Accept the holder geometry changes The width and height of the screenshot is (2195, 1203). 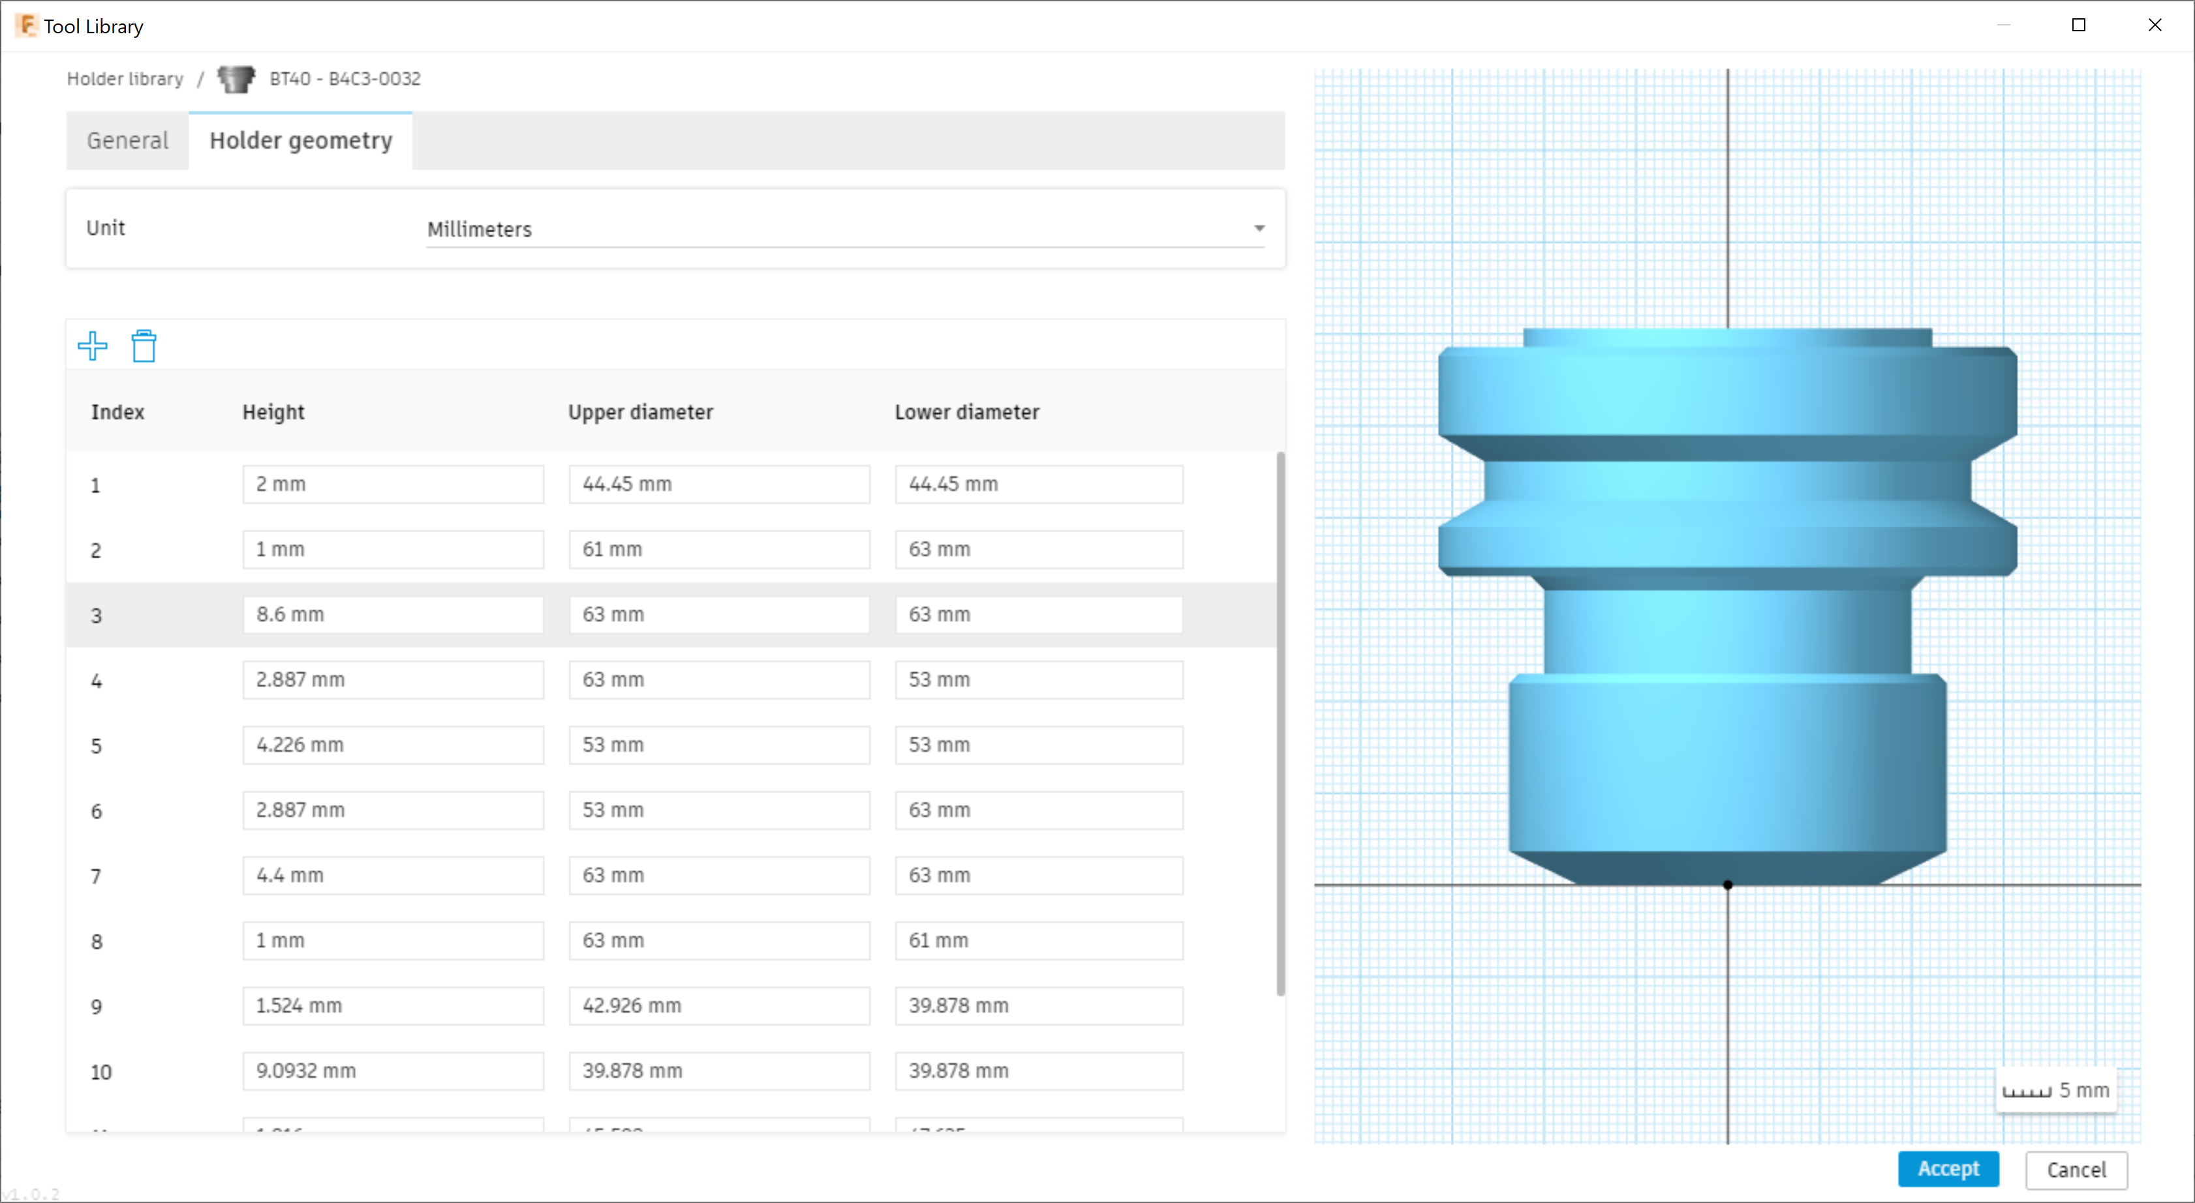(1949, 1169)
